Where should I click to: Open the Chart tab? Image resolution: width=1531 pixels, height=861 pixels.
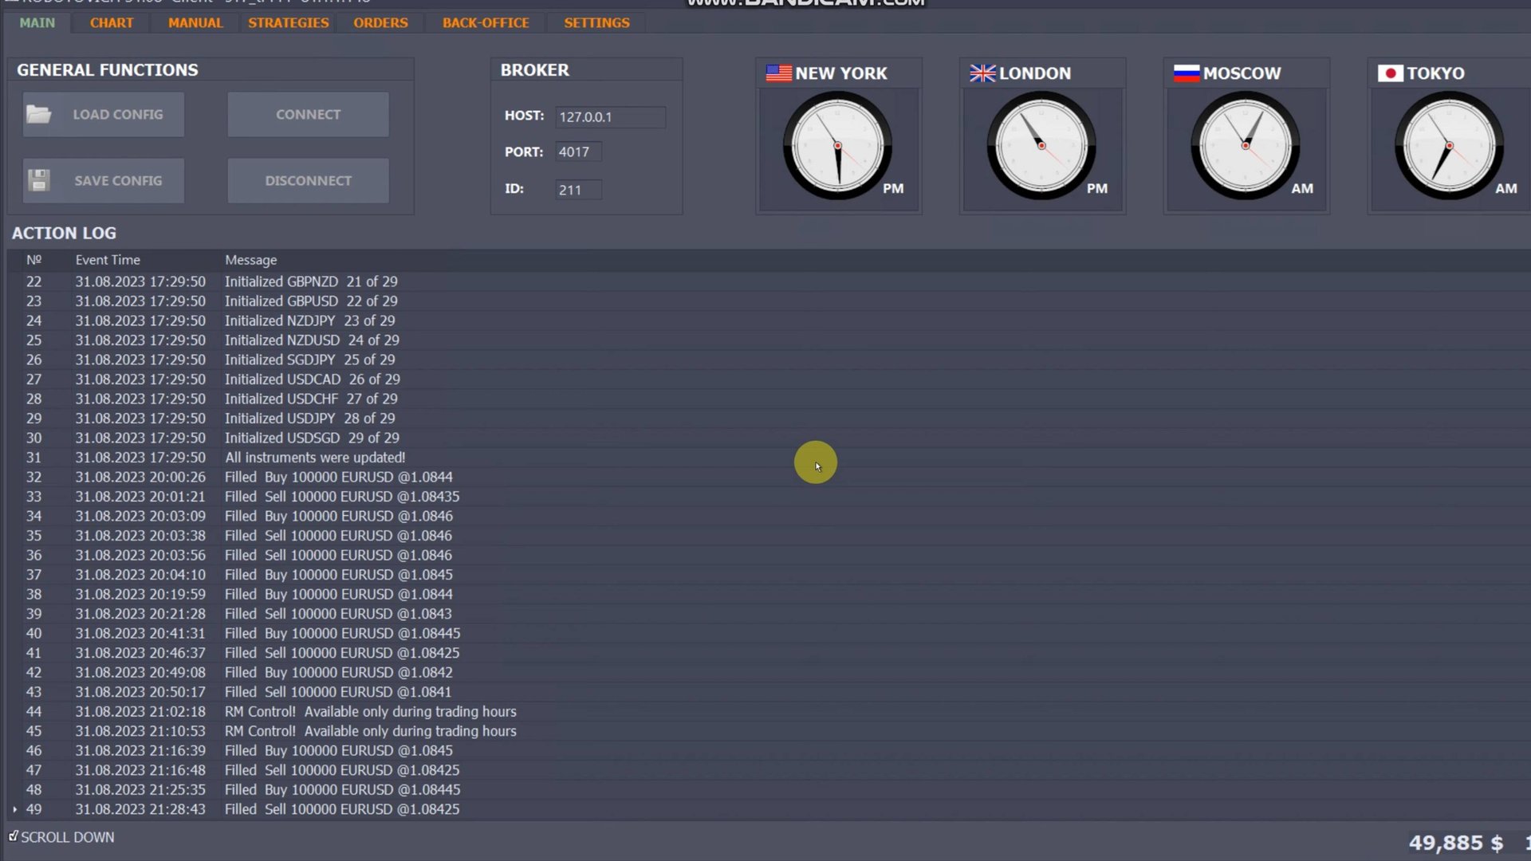tap(112, 23)
